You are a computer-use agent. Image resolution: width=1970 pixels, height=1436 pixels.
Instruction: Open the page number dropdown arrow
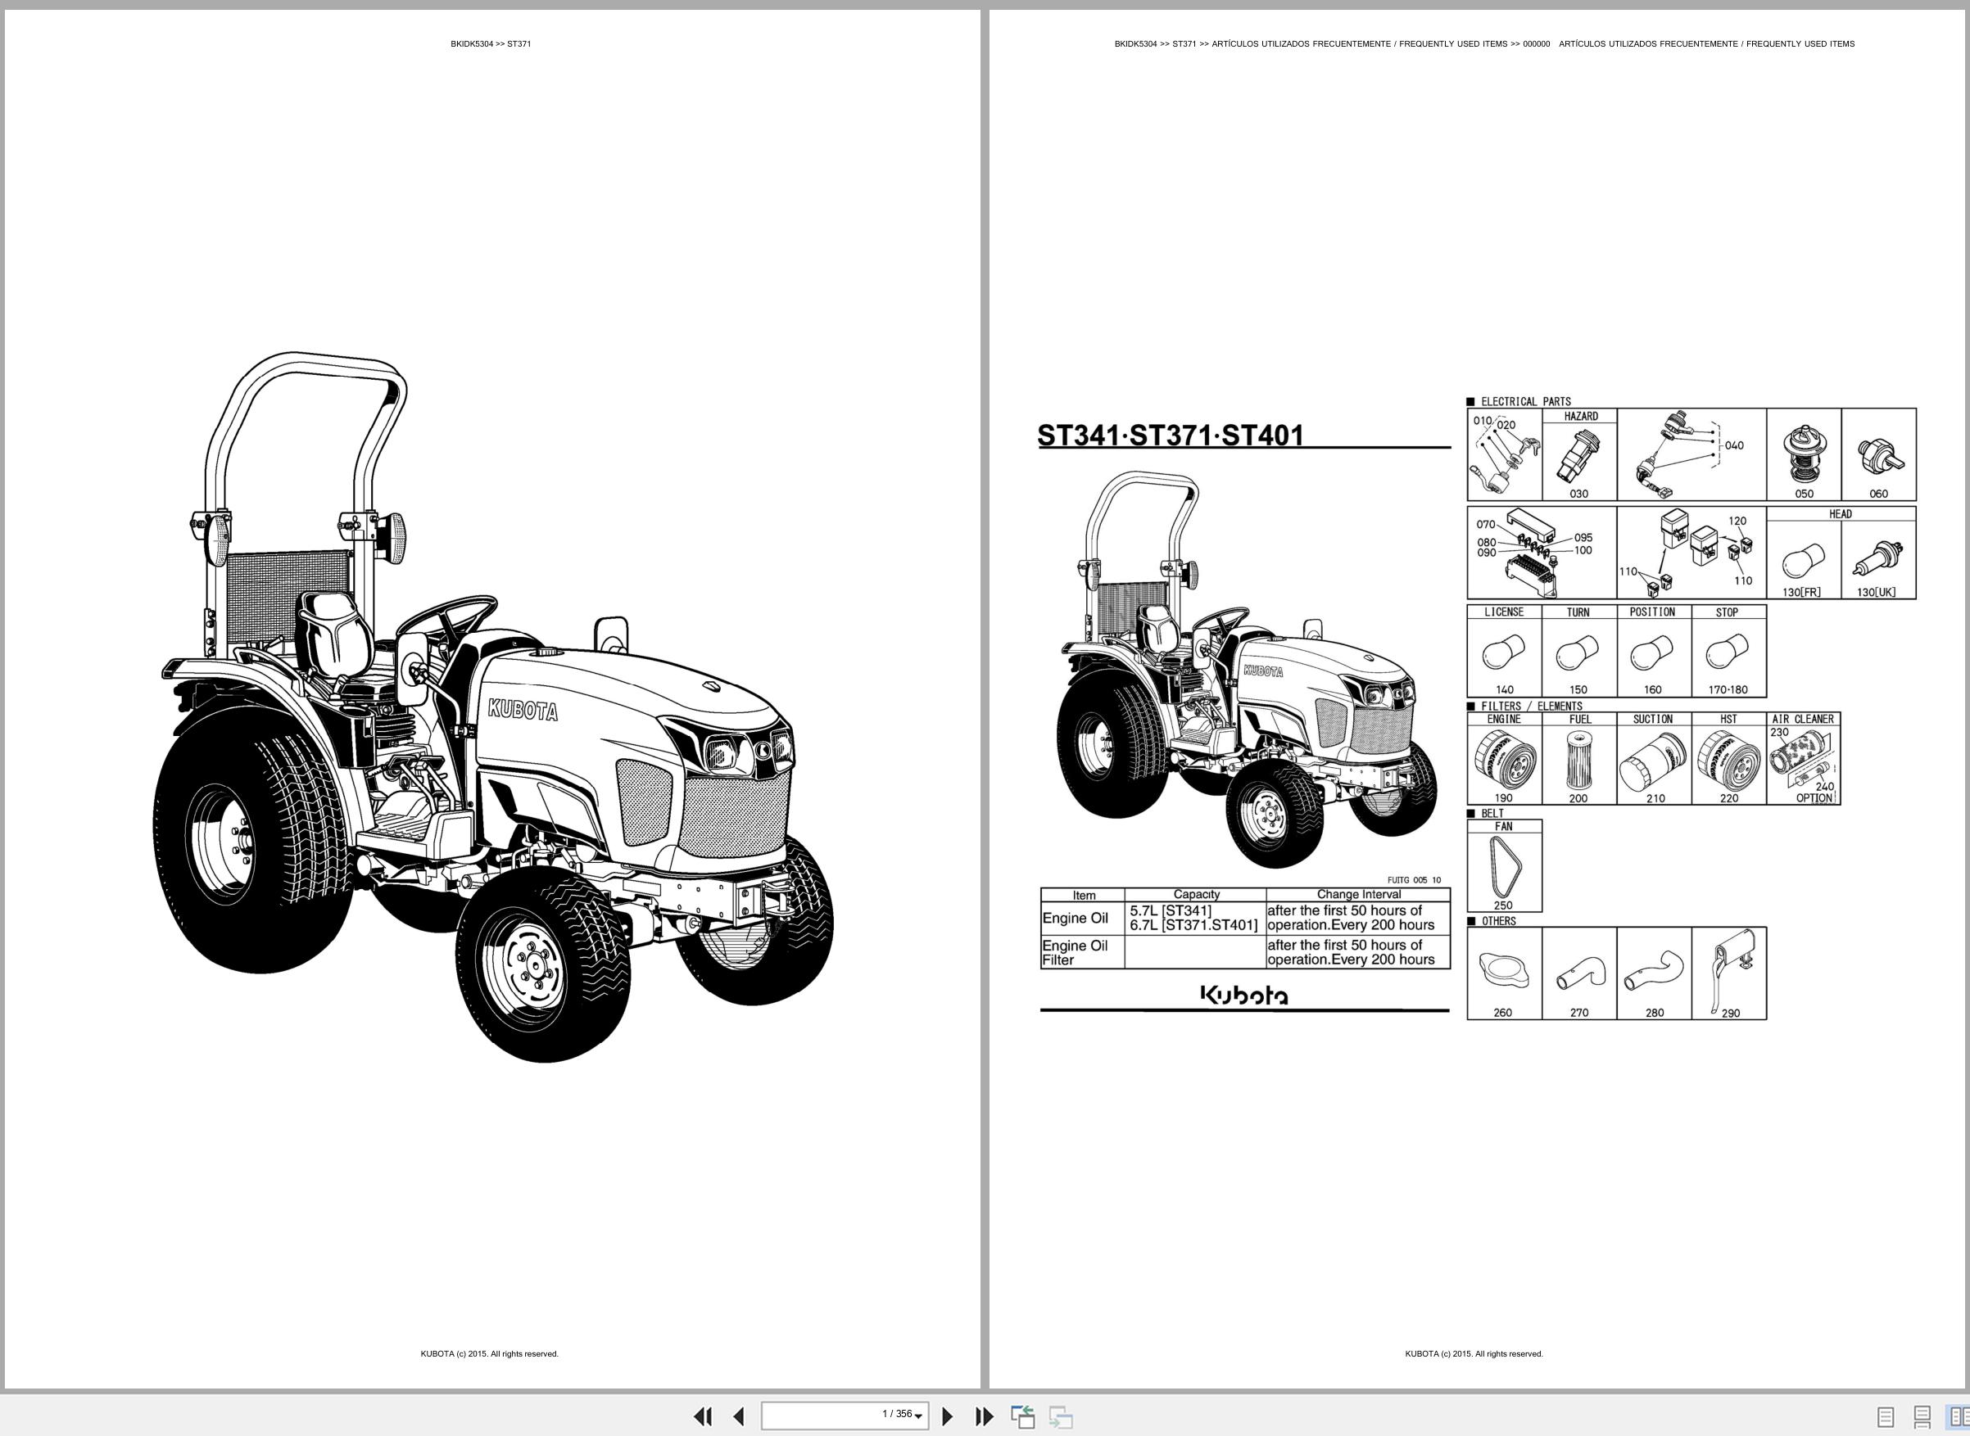pos(918,1417)
